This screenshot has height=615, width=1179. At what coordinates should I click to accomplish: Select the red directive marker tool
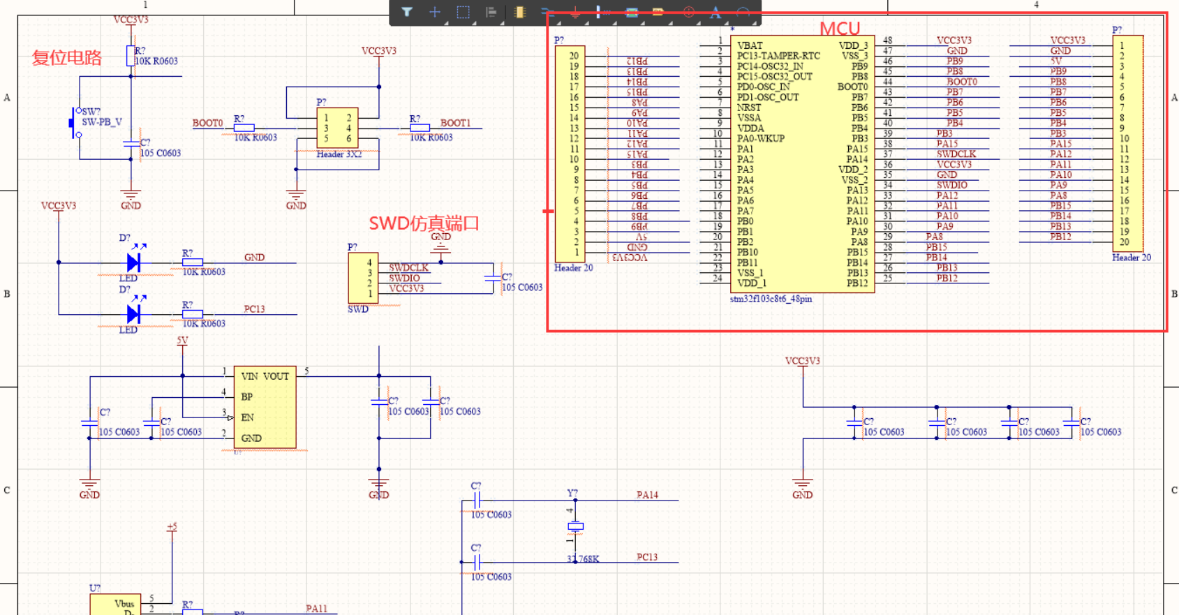[x=688, y=12]
